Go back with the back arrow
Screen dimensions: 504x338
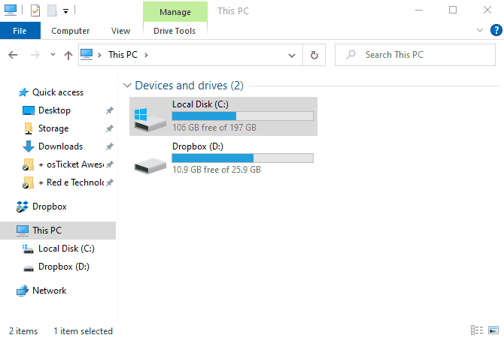13,56
